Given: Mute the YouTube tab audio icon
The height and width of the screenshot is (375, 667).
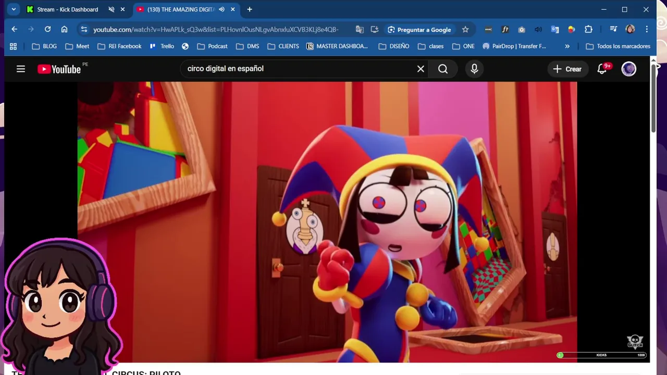Looking at the screenshot, I should coord(221,9).
